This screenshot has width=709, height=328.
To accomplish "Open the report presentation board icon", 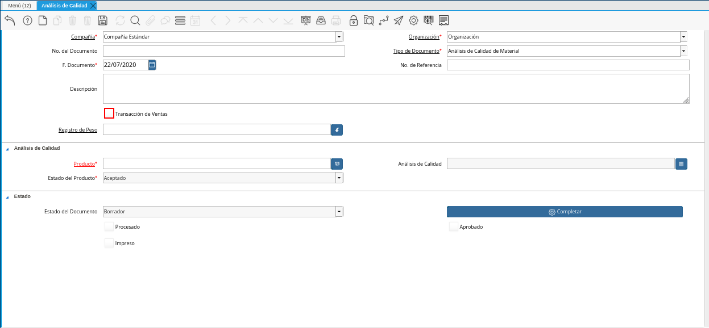I will point(306,20).
